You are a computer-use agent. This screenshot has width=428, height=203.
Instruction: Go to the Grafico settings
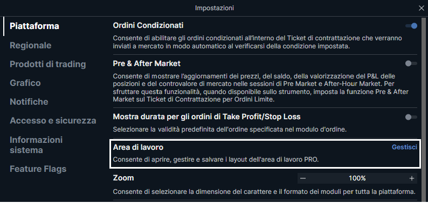[25, 83]
